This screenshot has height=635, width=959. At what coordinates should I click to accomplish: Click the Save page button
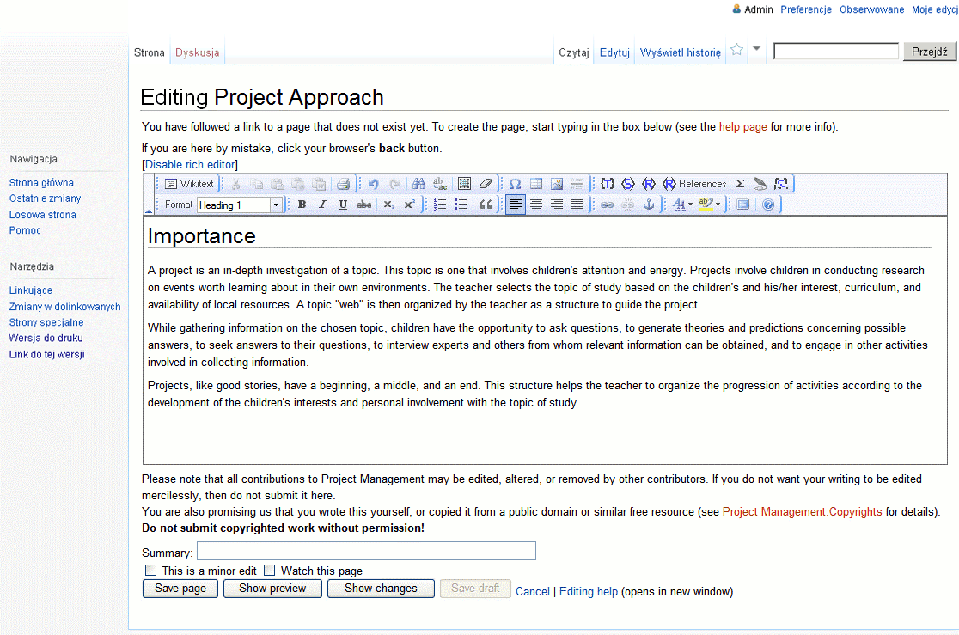pos(180,589)
